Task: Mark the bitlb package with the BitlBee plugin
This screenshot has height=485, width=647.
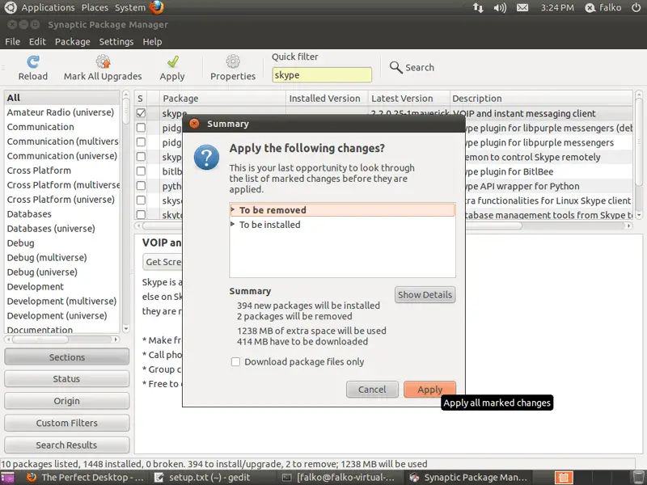Action: pos(141,171)
